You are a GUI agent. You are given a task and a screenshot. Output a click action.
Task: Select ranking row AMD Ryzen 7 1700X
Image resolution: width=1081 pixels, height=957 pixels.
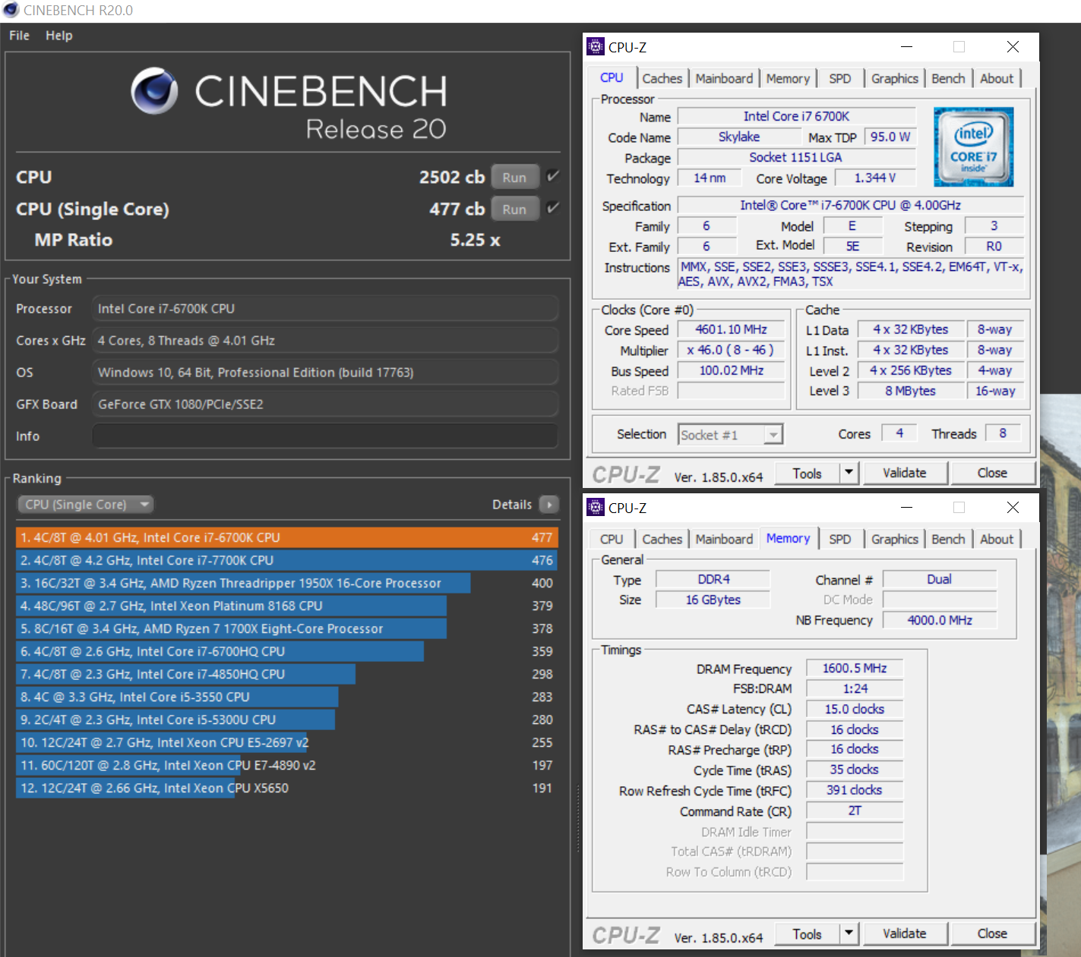coord(287,628)
